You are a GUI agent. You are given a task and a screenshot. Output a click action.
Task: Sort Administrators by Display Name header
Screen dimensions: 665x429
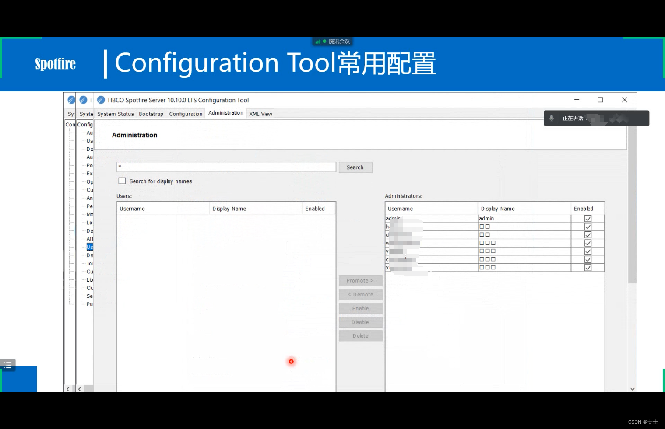click(x=524, y=209)
